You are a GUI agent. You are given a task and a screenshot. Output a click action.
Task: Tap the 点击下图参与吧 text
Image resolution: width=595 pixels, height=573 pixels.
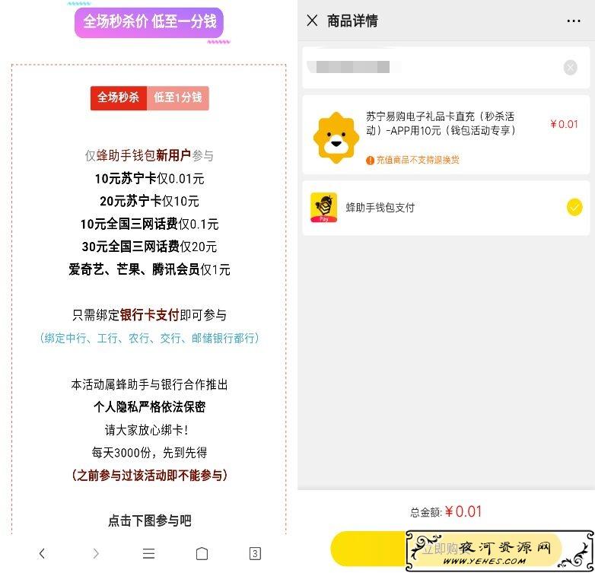pyautogui.click(x=149, y=520)
